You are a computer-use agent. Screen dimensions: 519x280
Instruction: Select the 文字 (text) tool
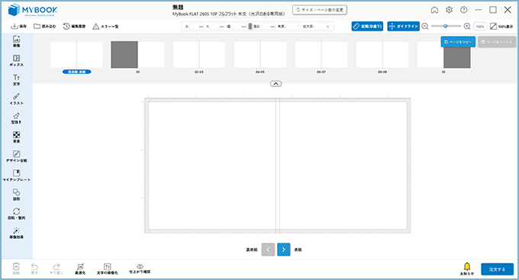16,80
